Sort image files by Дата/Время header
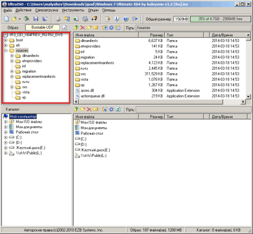Screen dimensions: 253x234 point(228,35)
